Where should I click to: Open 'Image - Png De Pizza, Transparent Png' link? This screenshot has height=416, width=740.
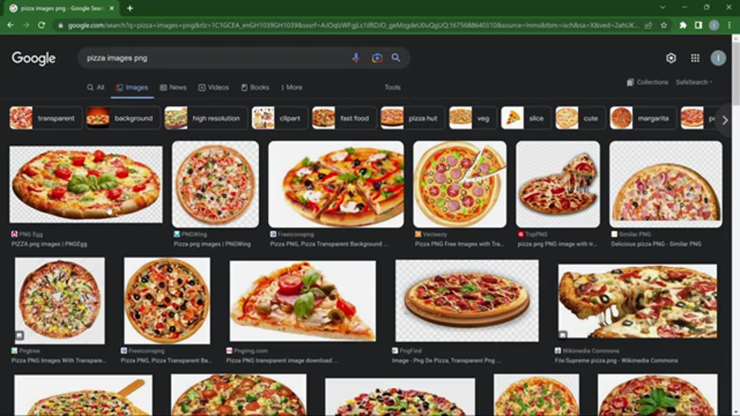click(447, 361)
